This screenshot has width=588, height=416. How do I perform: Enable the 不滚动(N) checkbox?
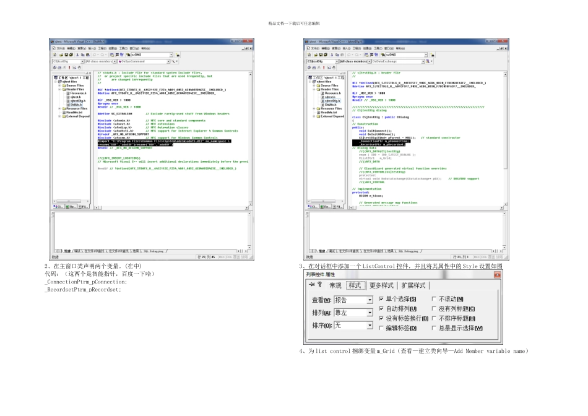pos(434,299)
